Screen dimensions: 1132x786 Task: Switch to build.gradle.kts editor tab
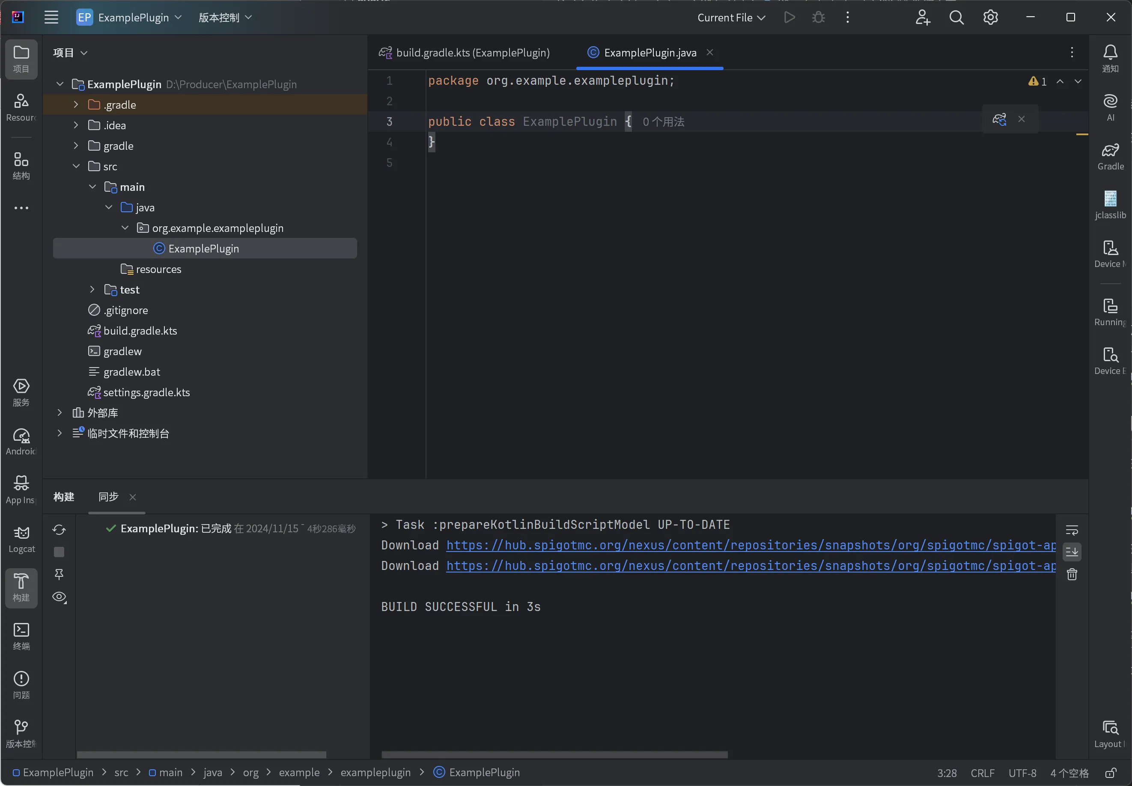[464, 52]
